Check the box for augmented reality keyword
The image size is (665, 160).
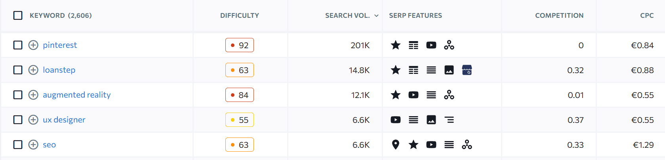(x=18, y=95)
